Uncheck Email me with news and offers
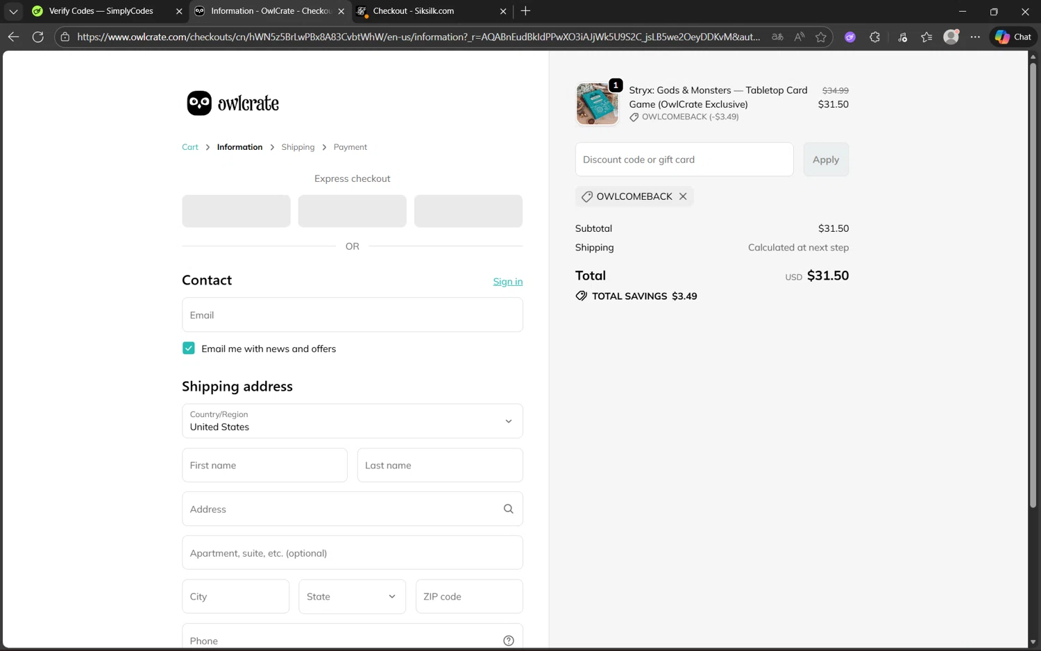The image size is (1041, 651). point(189,348)
